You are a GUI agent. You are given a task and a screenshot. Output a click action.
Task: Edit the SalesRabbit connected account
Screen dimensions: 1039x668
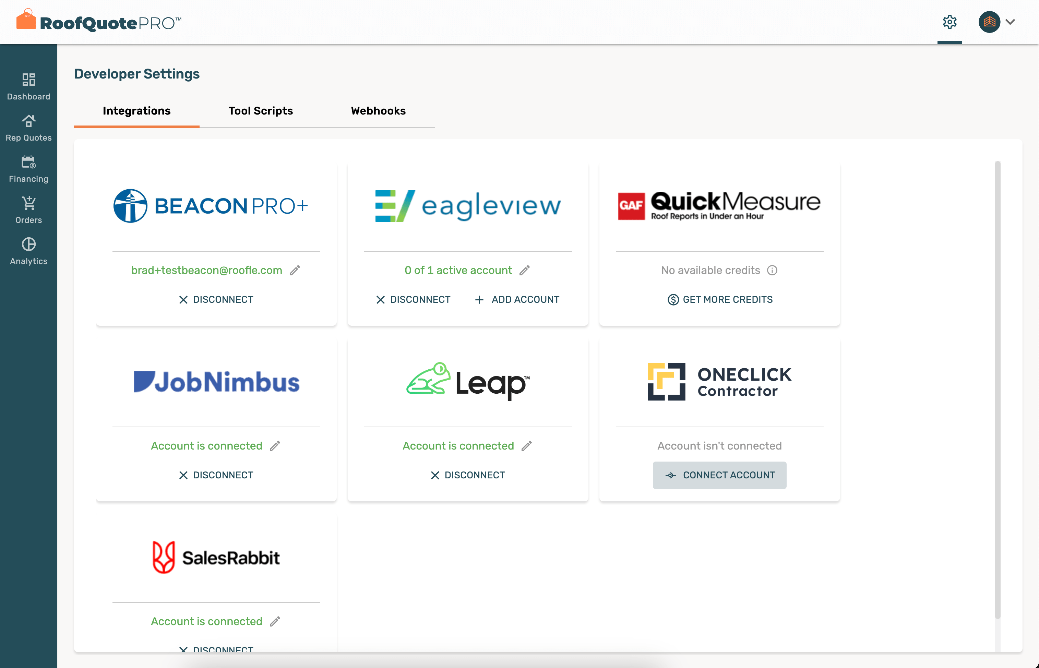[x=276, y=621]
